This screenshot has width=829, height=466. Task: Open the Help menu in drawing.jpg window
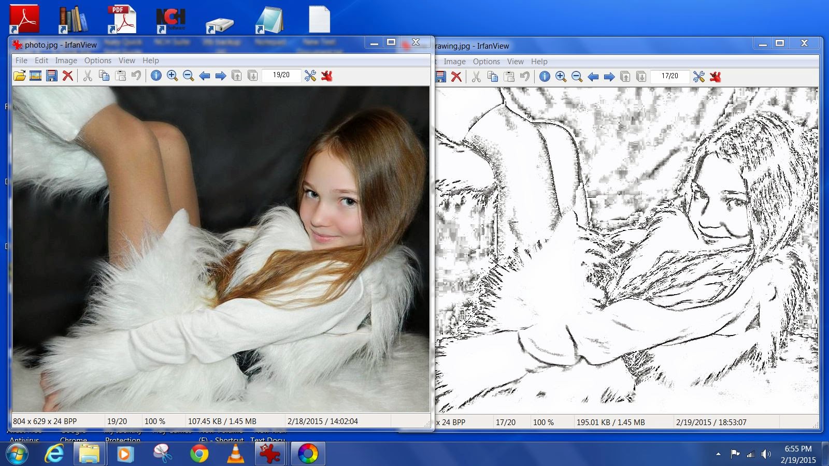[539, 62]
